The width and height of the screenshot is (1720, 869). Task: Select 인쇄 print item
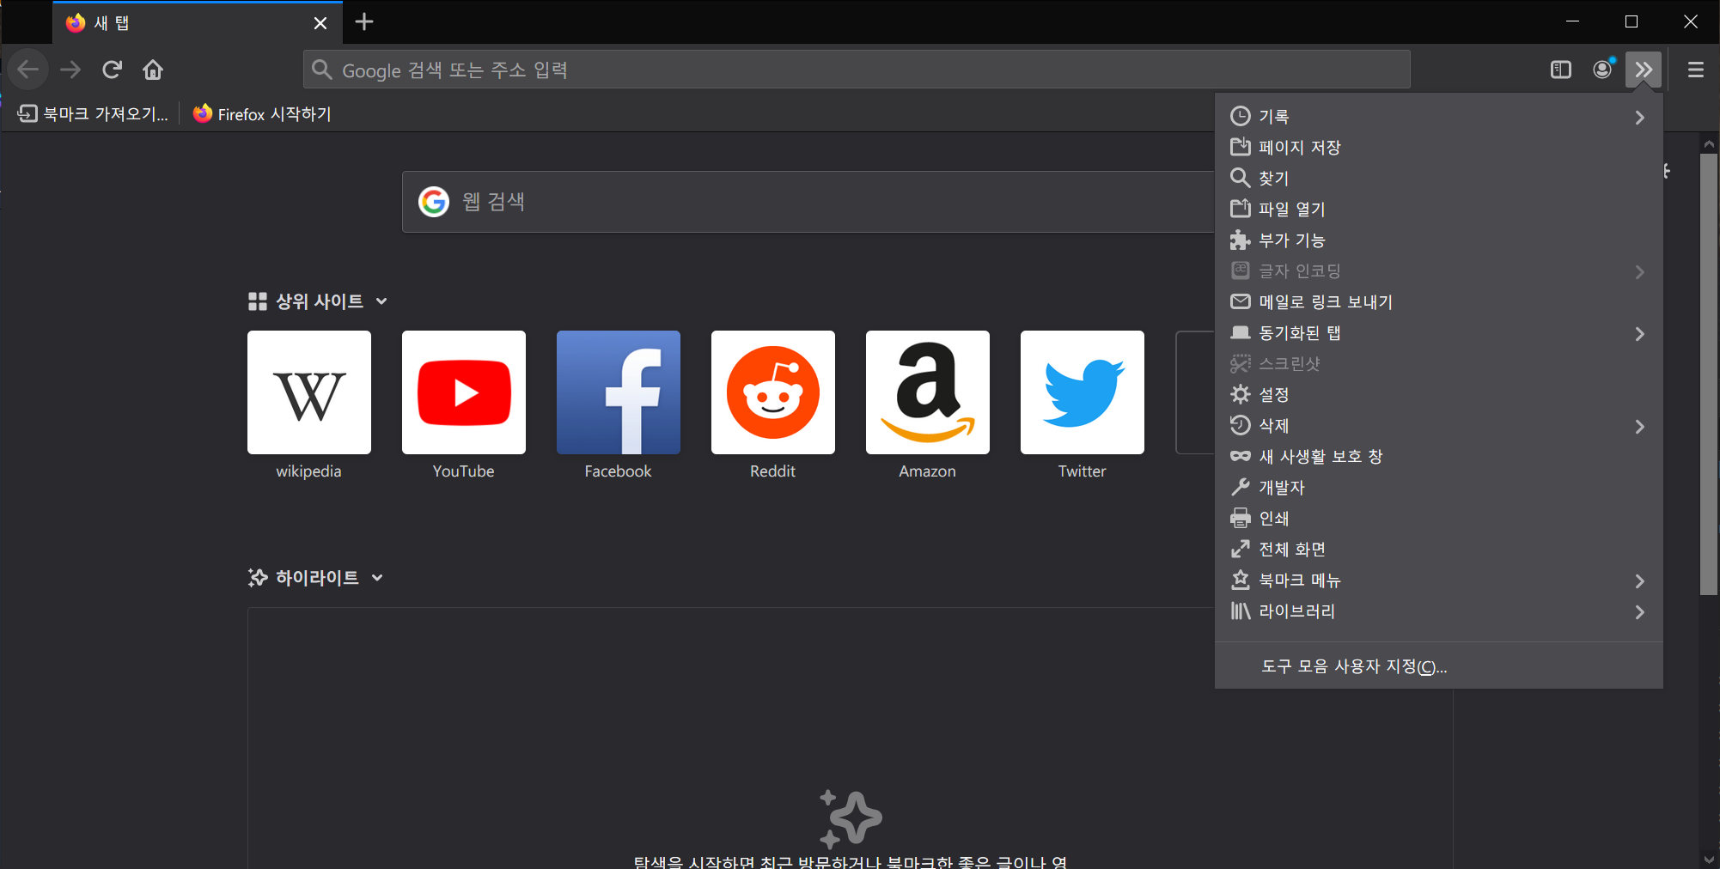[1439, 519]
